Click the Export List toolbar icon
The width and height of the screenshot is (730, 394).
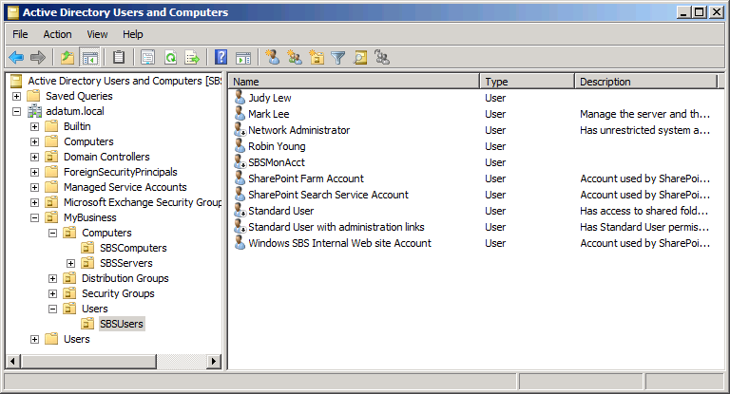[192, 58]
